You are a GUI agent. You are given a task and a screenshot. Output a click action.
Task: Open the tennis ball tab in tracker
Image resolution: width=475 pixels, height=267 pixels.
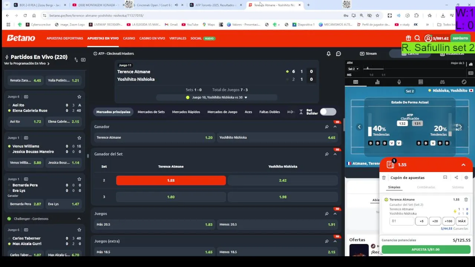[464, 82]
